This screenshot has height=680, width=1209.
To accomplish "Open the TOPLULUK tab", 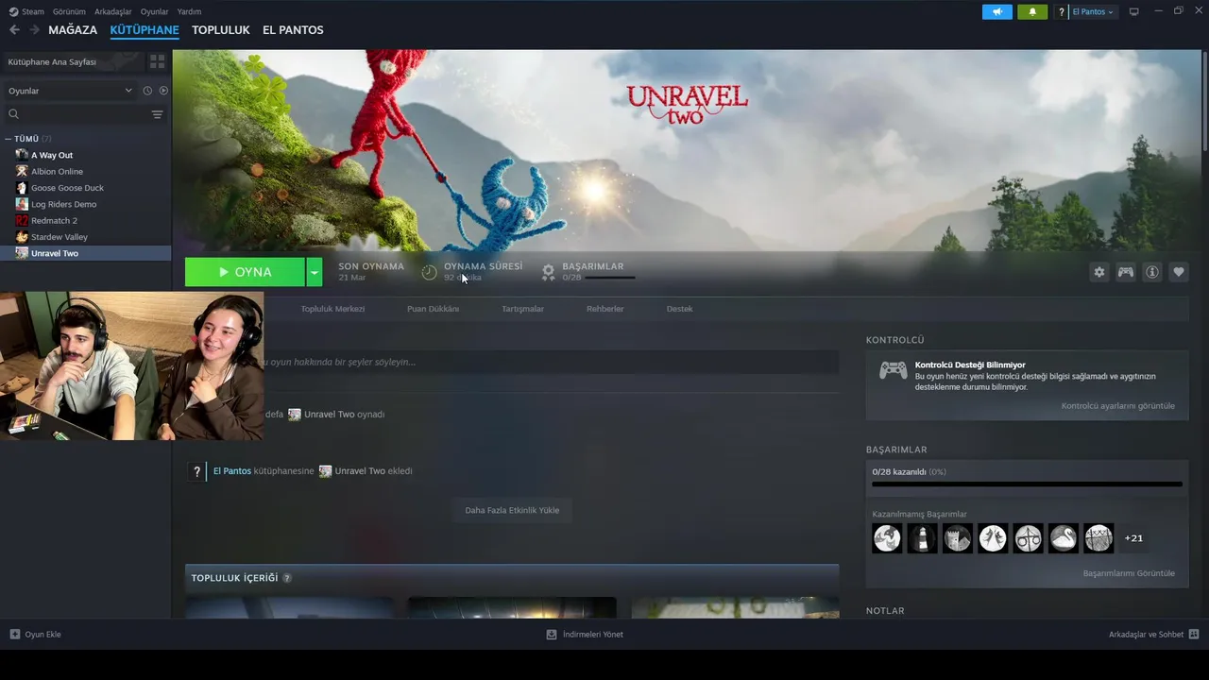I will coord(221,30).
